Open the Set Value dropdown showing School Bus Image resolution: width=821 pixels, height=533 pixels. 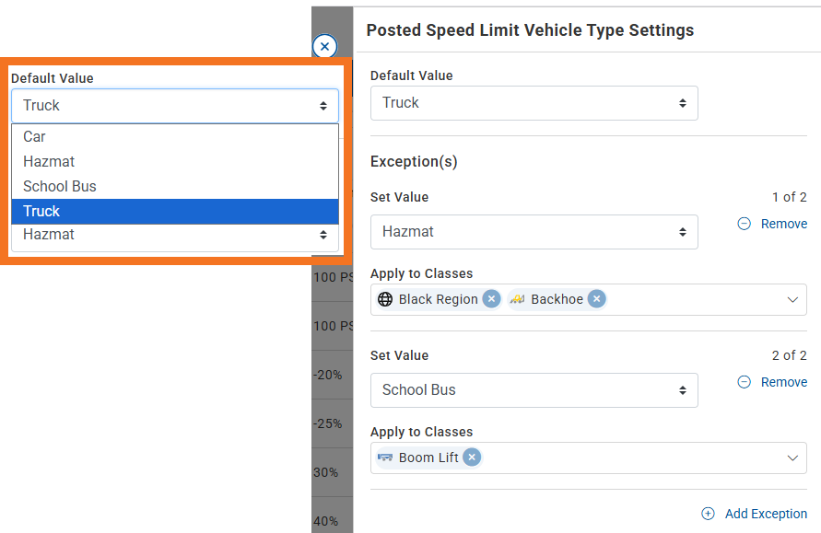coord(534,390)
